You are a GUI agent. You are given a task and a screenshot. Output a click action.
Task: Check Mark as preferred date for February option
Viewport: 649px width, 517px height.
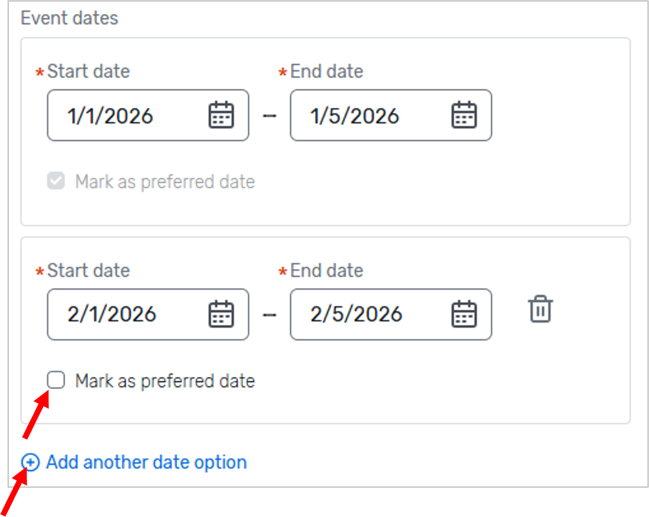[56, 380]
